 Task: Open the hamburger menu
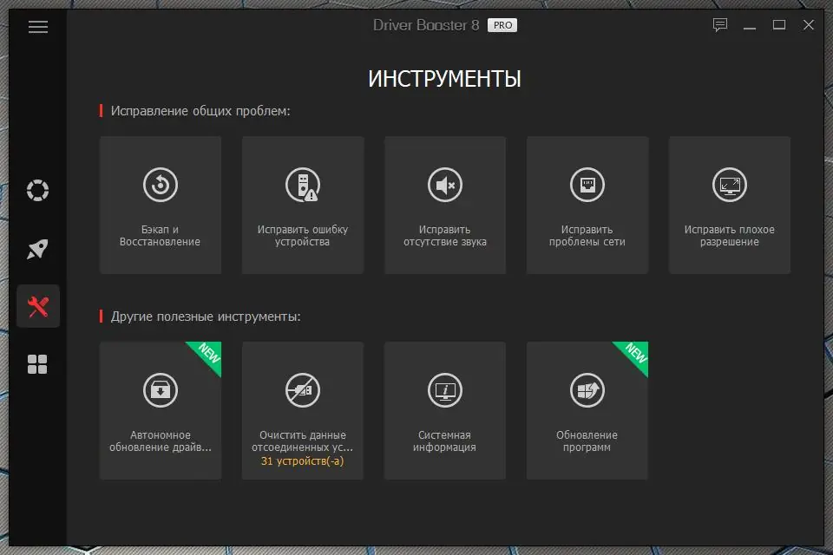(37, 27)
